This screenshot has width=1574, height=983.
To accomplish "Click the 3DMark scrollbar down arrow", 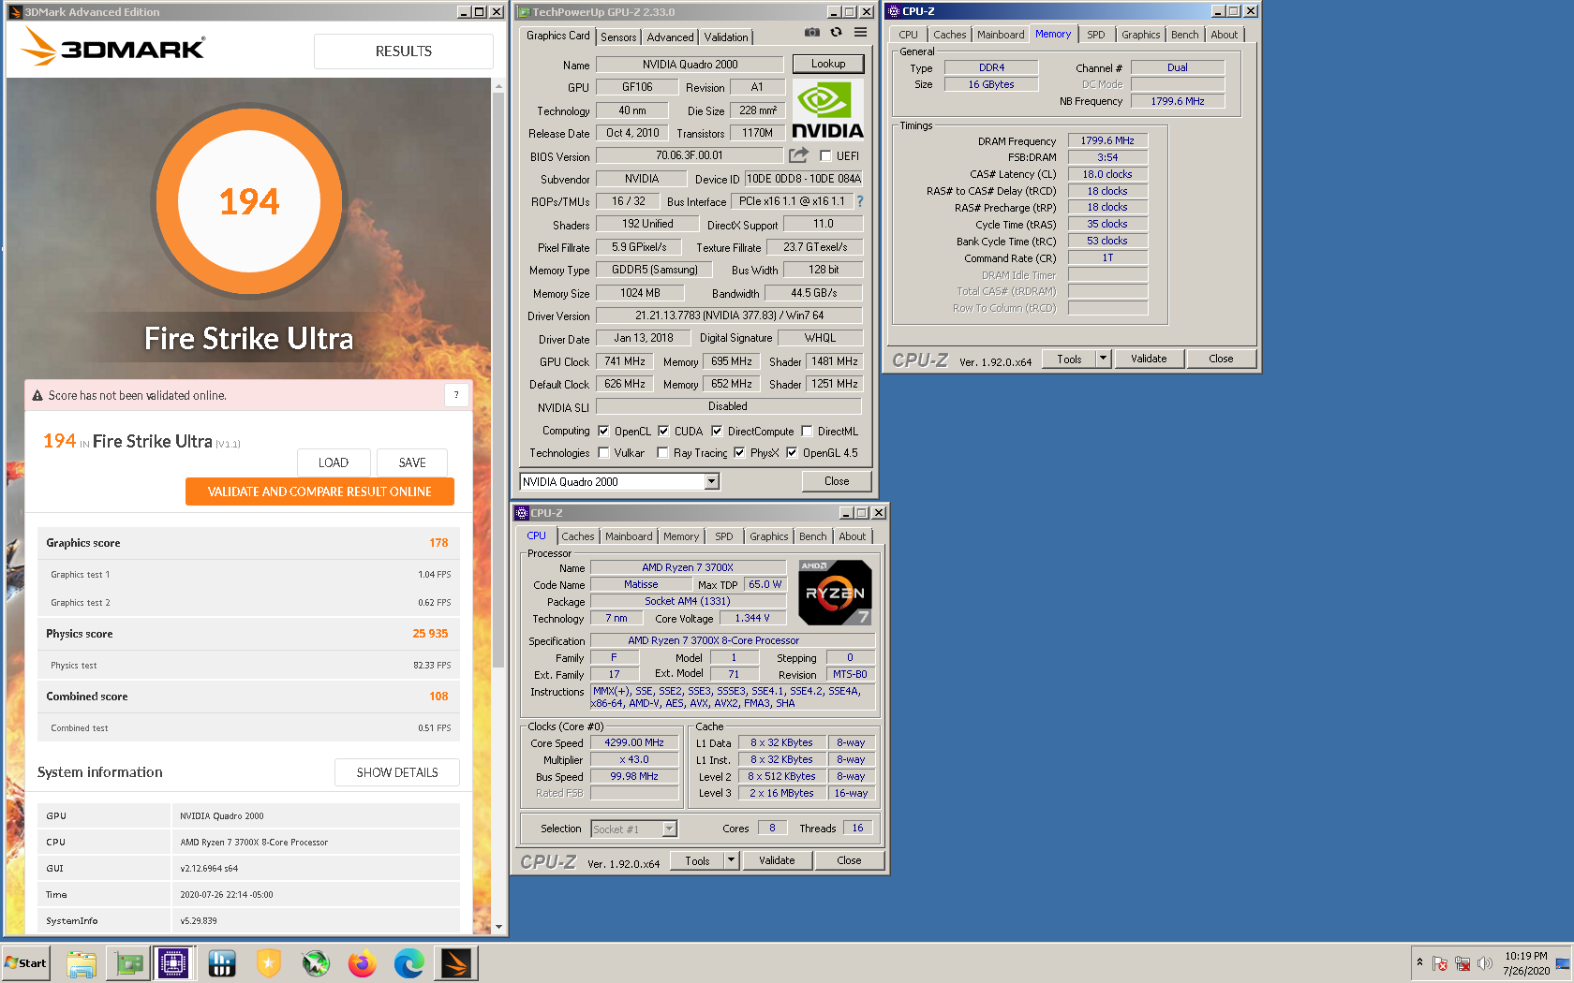I will [498, 927].
